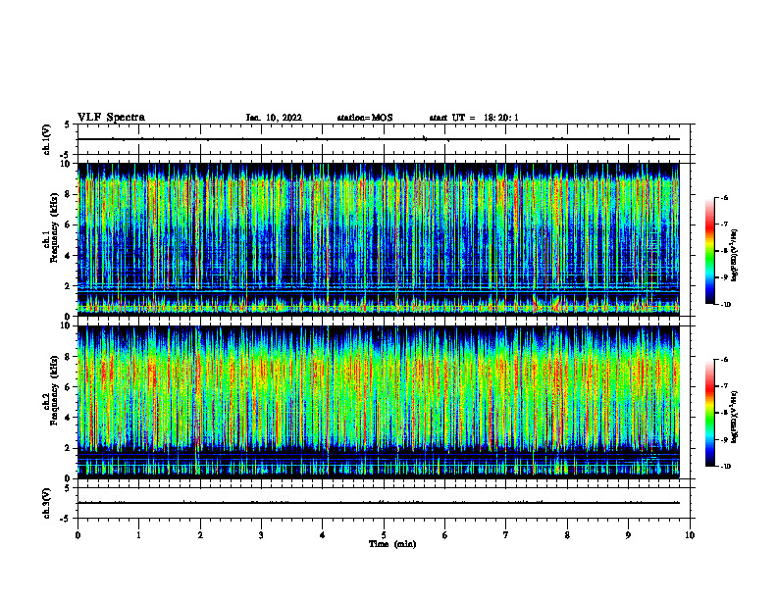
Task: Click the "VLF Spectra" plot title
Action: pyautogui.click(x=111, y=118)
